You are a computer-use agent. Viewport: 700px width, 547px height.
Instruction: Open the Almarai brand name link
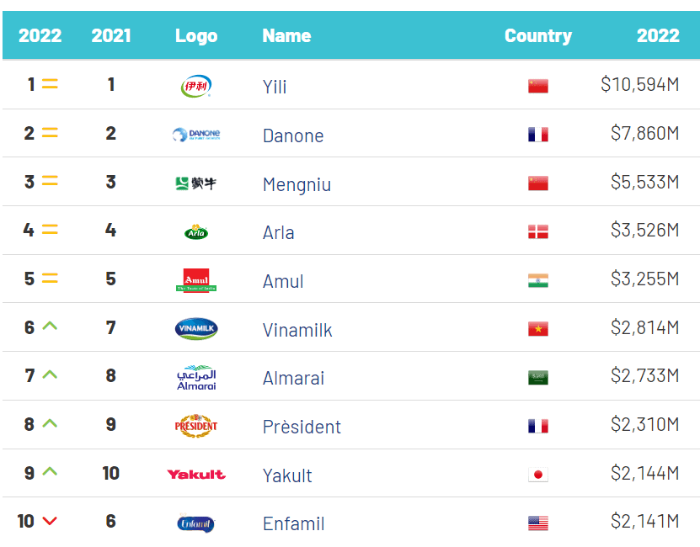pyautogui.click(x=293, y=379)
